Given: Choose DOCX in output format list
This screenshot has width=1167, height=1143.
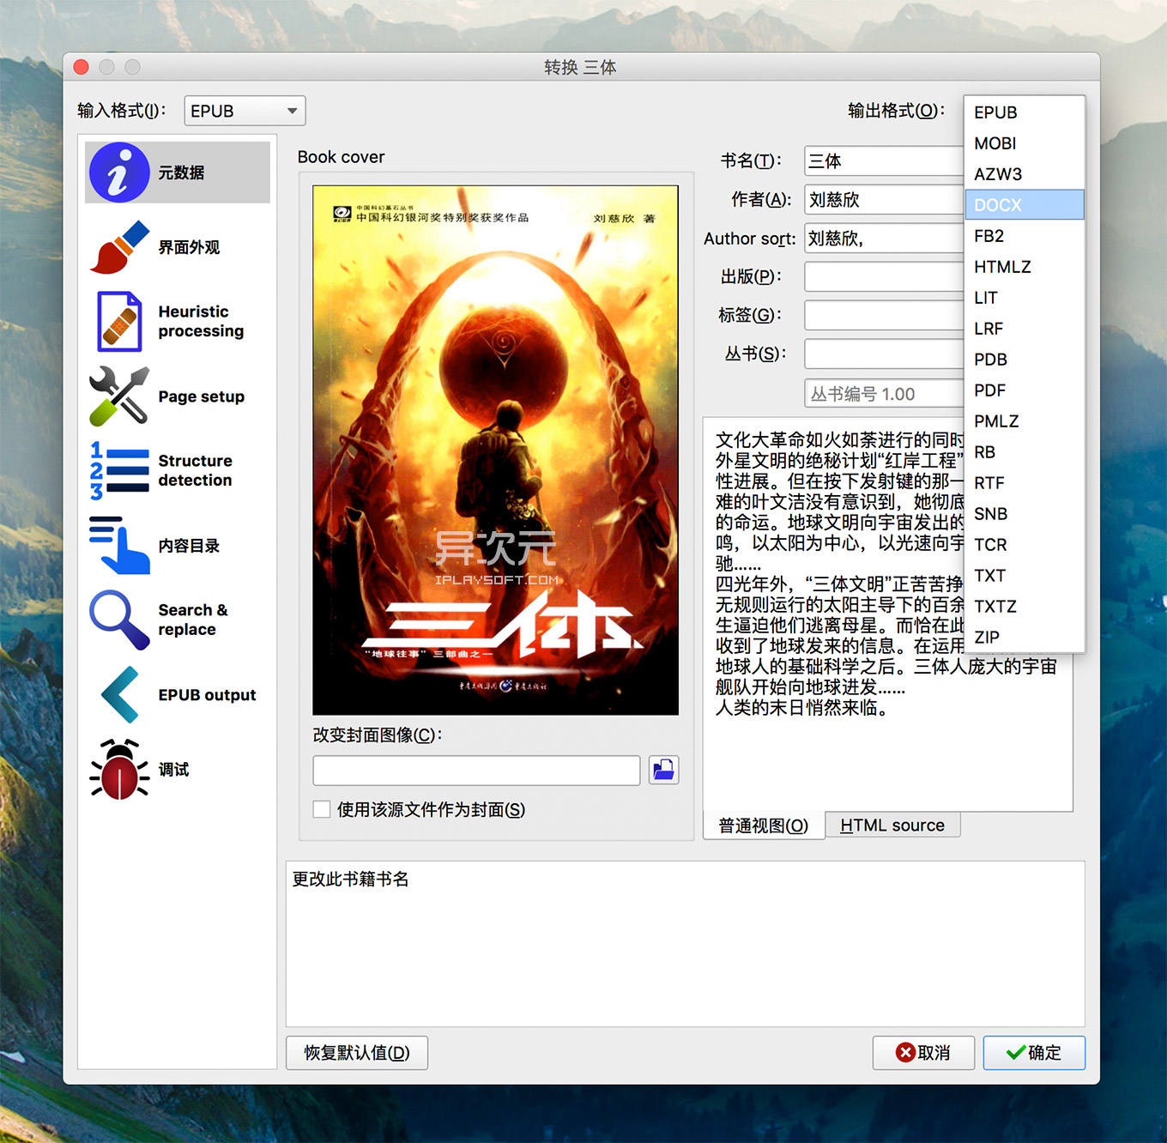Looking at the screenshot, I should 1025,205.
